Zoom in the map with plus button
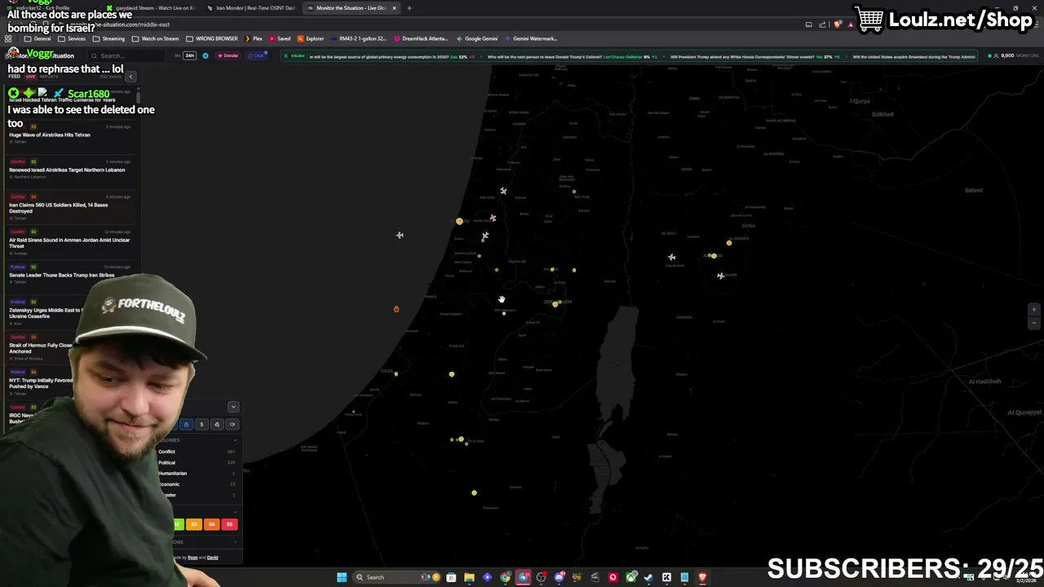 (1034, 310)
